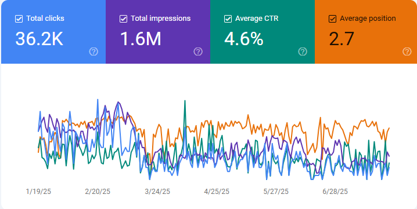Open help icon on Average CTR card
417x209 pixels.
303,52
